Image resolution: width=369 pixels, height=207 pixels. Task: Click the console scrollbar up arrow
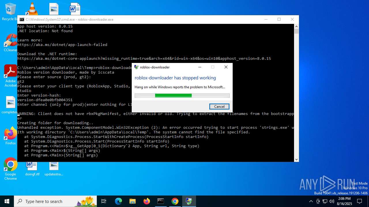(296, 26)
